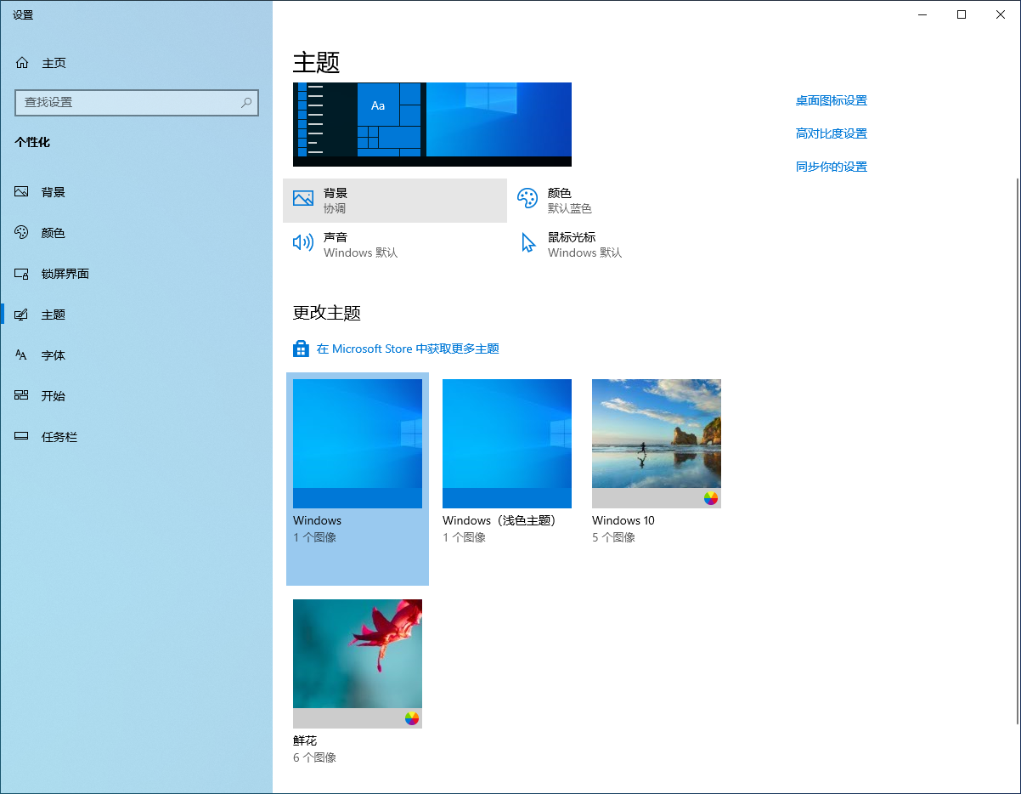Click the 更改主题 heading text
1021x794 pixels.
click(327, 313)
